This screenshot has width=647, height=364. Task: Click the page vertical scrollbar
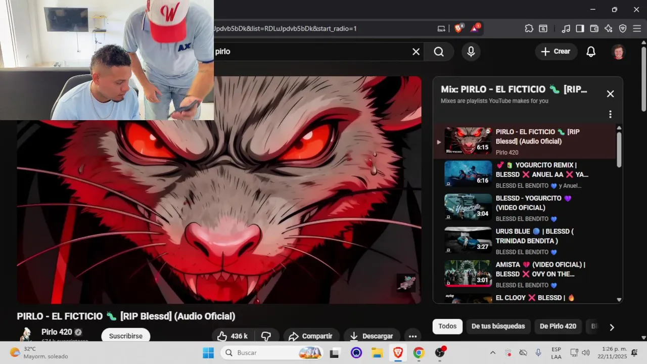[x=643, y=78]
